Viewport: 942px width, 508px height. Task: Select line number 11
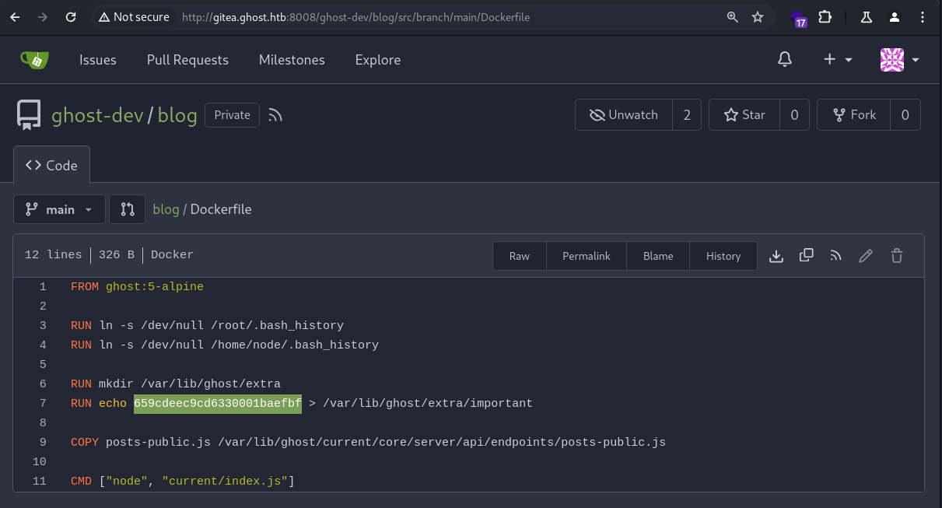tap(40, 482)
